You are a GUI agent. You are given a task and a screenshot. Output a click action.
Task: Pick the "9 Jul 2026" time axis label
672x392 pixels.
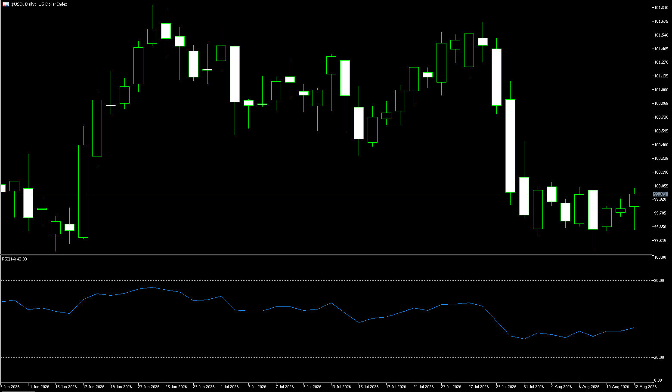(312, 387)
